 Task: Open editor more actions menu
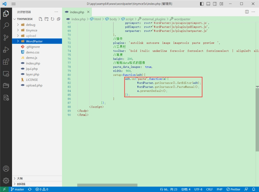pyautogui.click(x=253, y=12)
